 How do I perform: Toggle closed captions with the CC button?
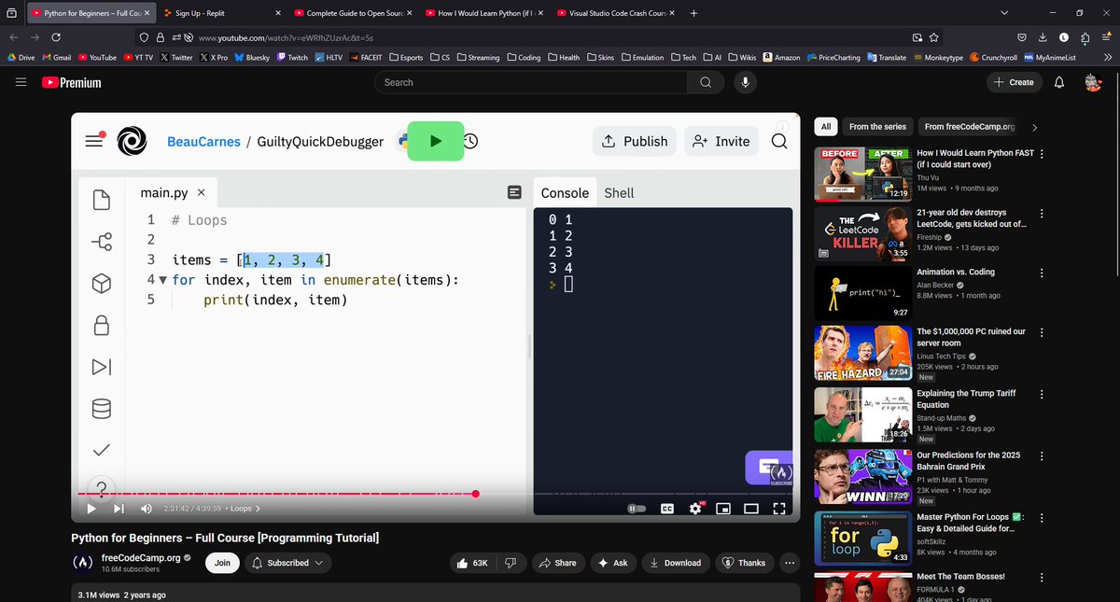(x=667, y=509)
